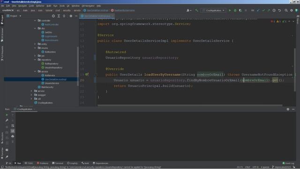The height and width of the screenshot is (169, 300).
Task: Hide the Project tool window
Action: point(76,16)
